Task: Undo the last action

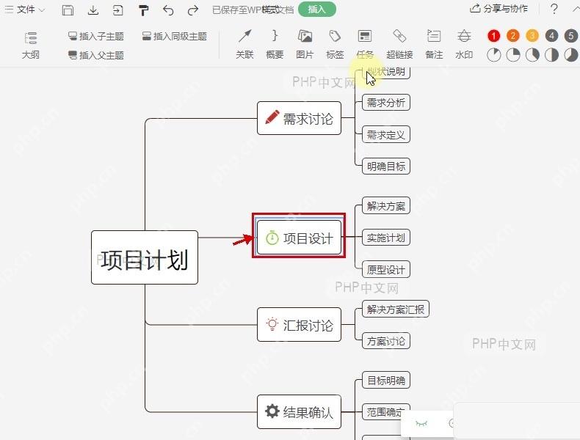Action: click(x=168, y=10)
